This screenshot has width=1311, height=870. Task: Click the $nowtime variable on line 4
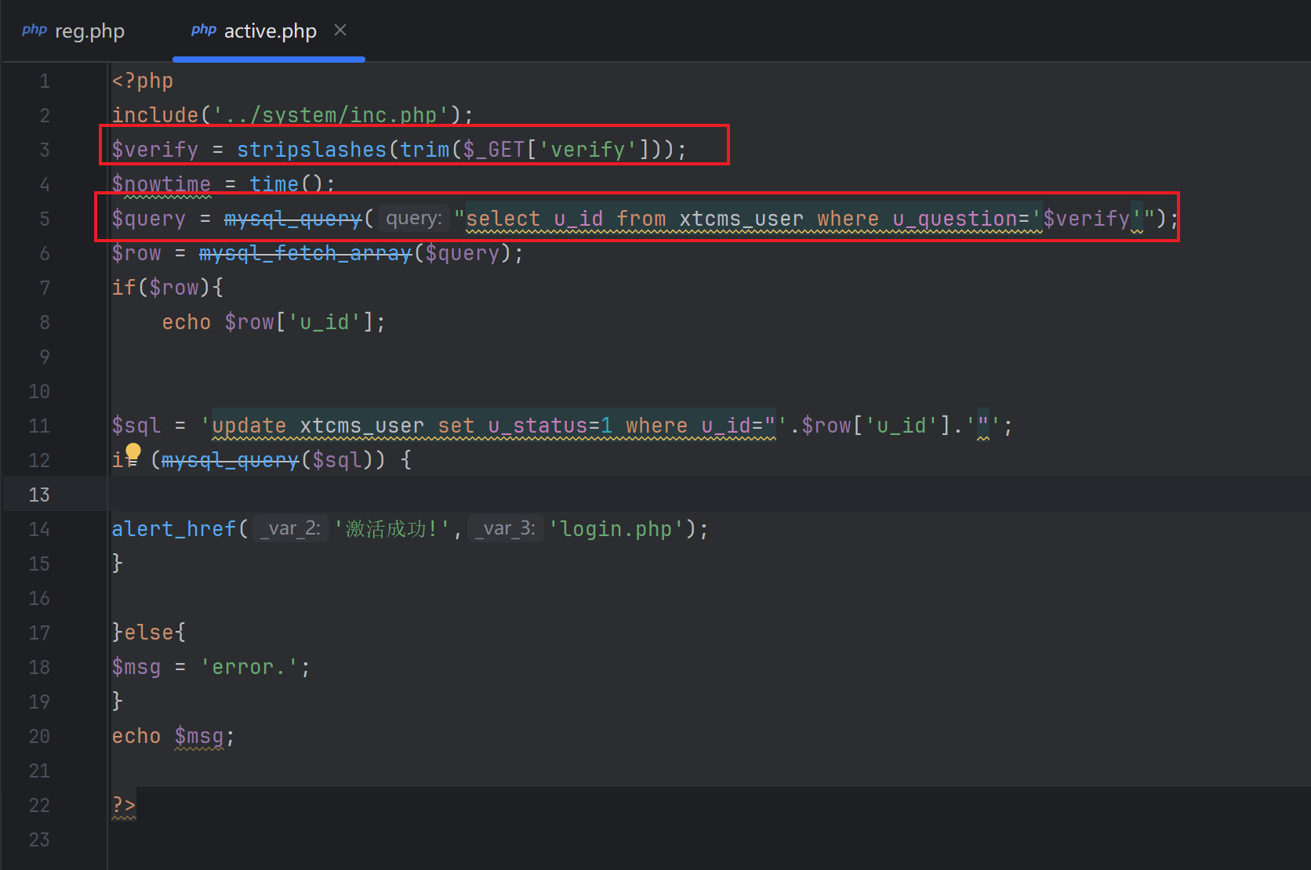tap(162, 184)
